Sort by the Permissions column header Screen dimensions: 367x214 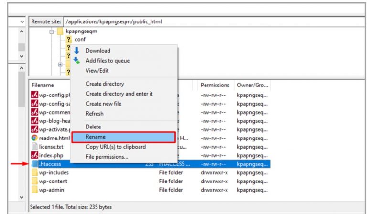(215, 85)
